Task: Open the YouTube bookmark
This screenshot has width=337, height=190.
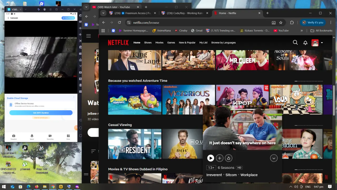Action: pos(281,31)
